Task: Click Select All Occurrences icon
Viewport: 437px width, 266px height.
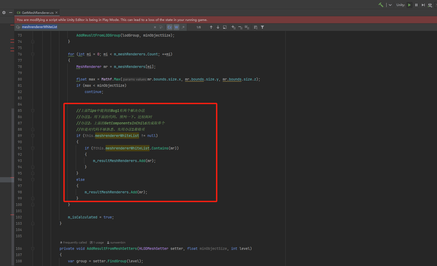Action: pos(247,27)
